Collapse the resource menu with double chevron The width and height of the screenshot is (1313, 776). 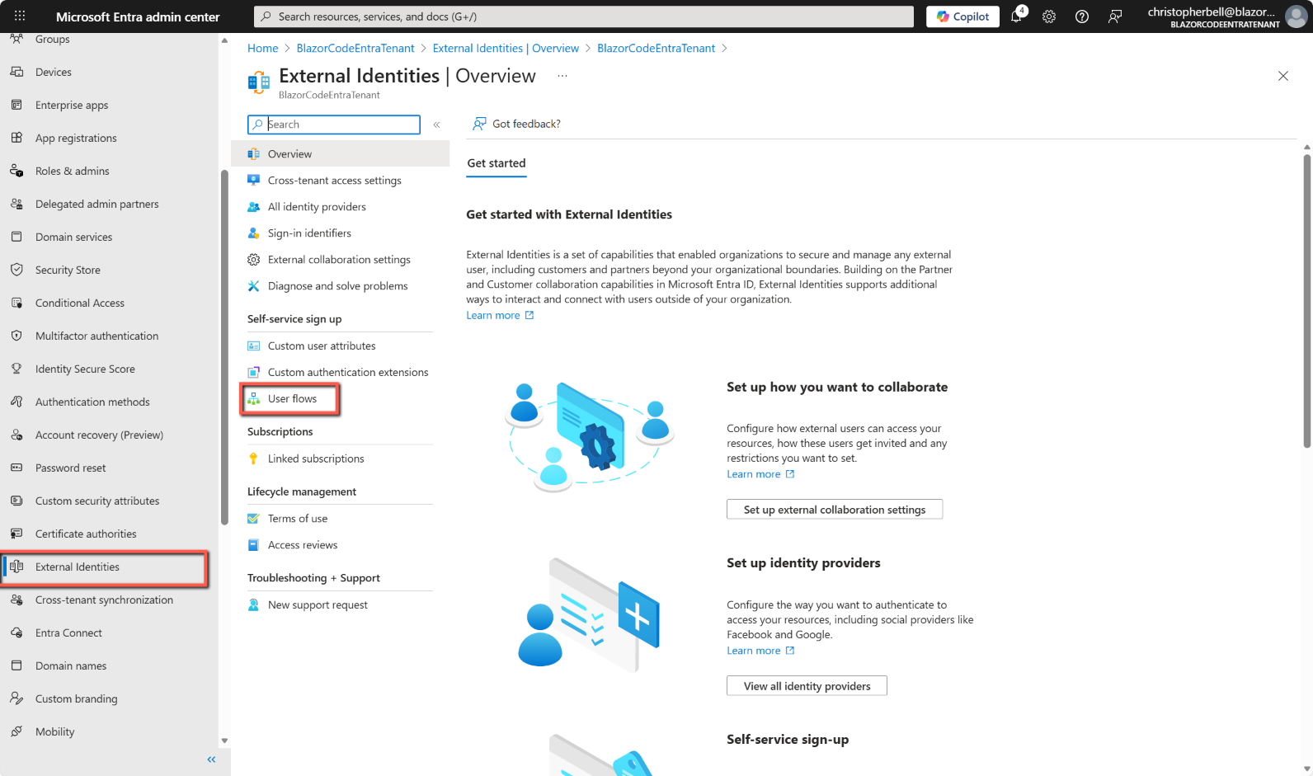437,125
